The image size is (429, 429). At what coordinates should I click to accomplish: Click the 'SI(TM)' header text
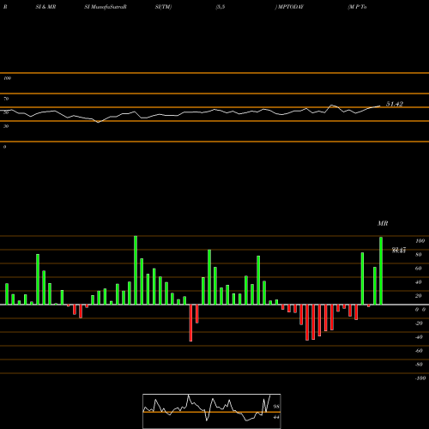click(x=163, y=7)
